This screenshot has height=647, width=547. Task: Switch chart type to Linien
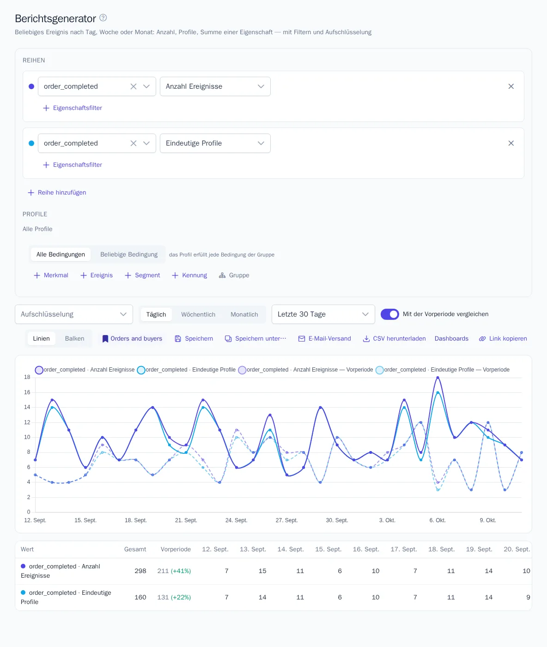pos(41,339)
